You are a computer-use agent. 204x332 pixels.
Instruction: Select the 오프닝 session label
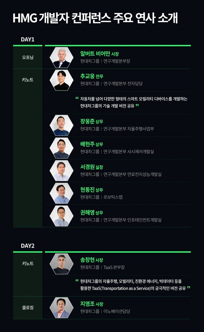tap(28, 57)
